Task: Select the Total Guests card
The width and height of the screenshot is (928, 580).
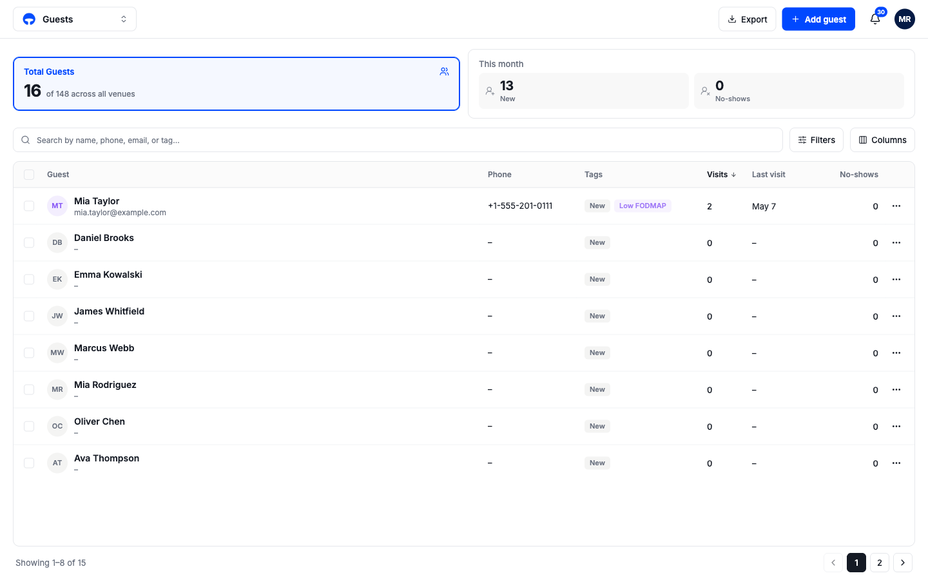Action: coord(237,84)
